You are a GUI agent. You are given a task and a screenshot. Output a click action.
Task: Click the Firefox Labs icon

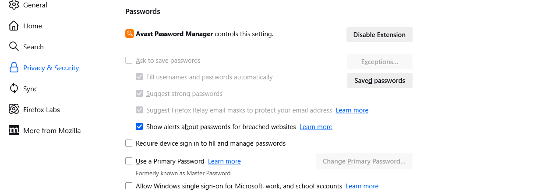[x=14, y=109]
